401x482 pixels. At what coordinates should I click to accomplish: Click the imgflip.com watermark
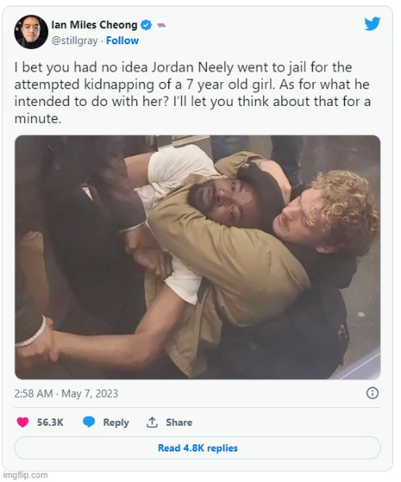tap(24, 476)
